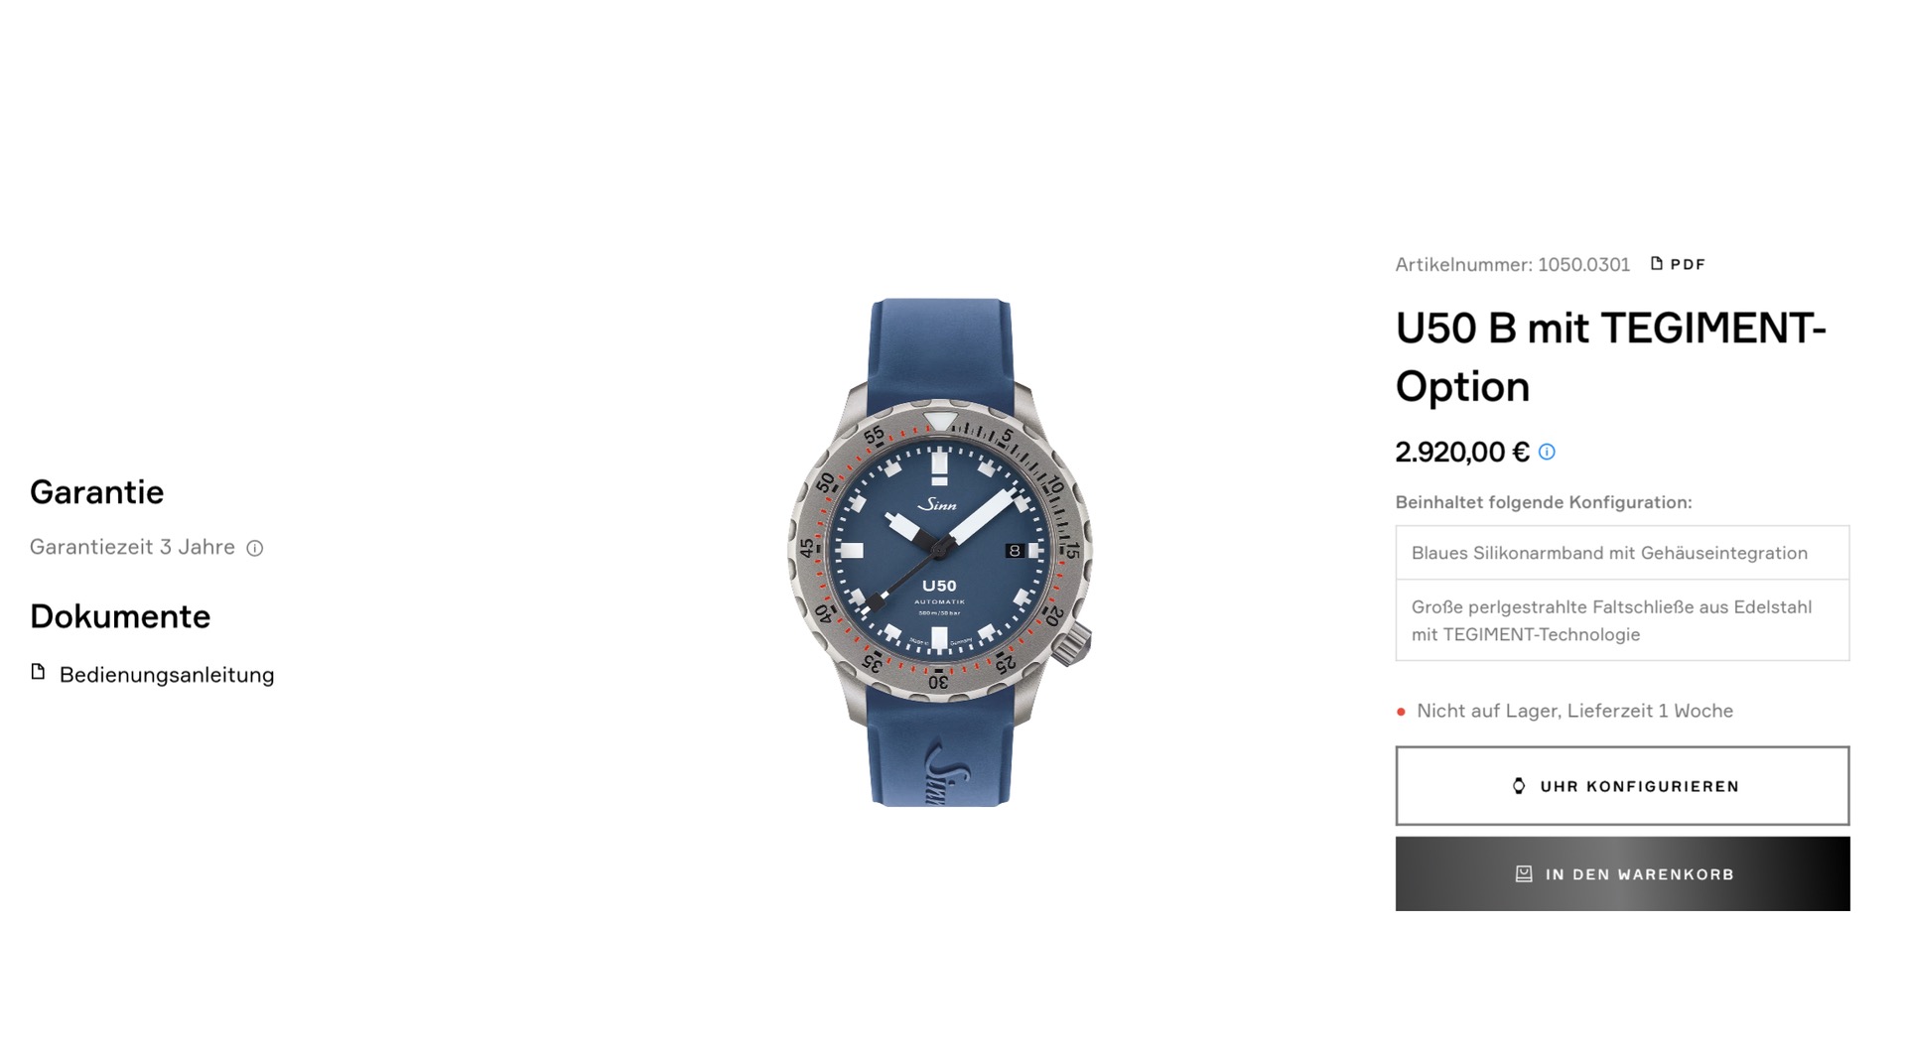Click the blue price info icon
Viewport: 1906px width, 1061px height.
point(1547,452)
